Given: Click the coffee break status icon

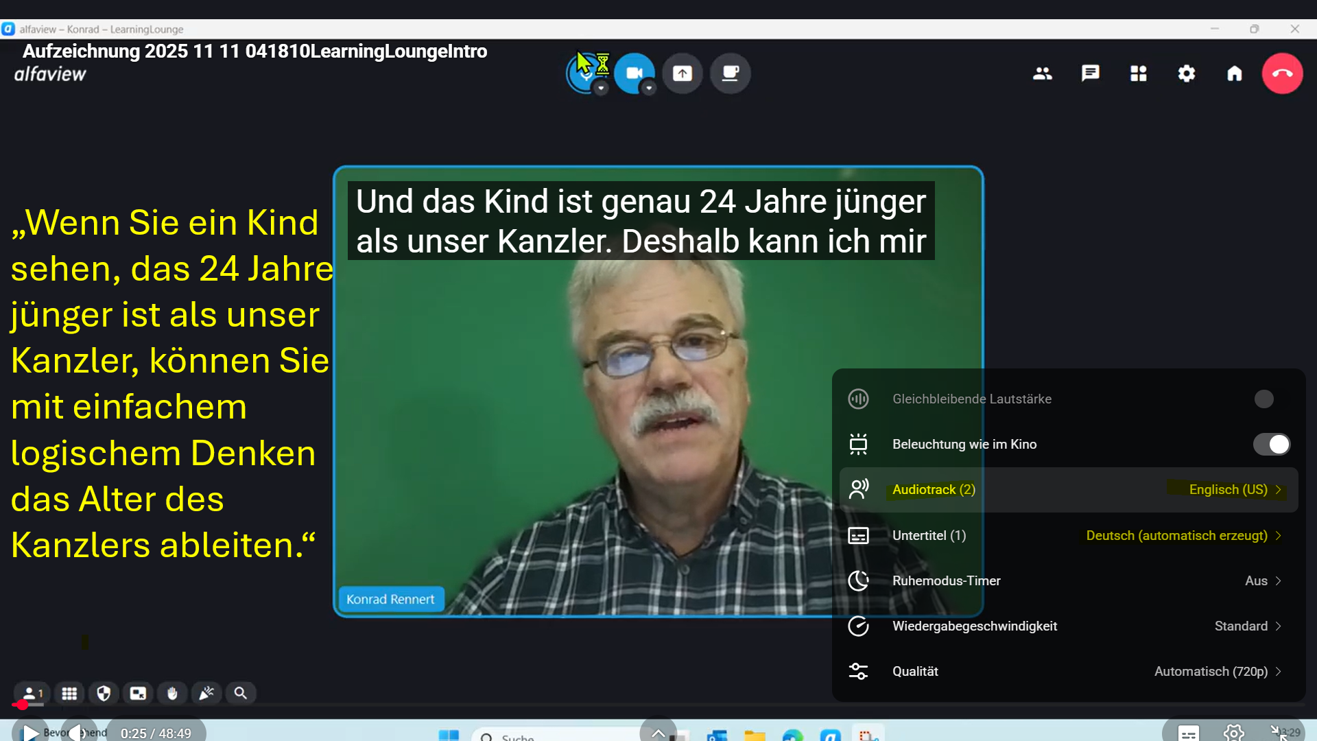Looking at the screenshot, I should click(730, 73).
